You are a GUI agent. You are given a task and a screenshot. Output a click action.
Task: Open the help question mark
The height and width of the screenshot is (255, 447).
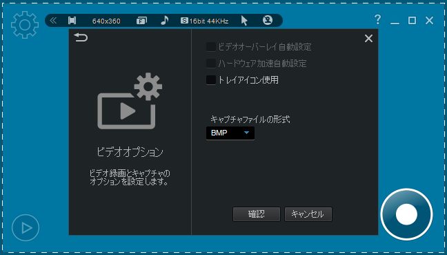[x=377, y=20]
